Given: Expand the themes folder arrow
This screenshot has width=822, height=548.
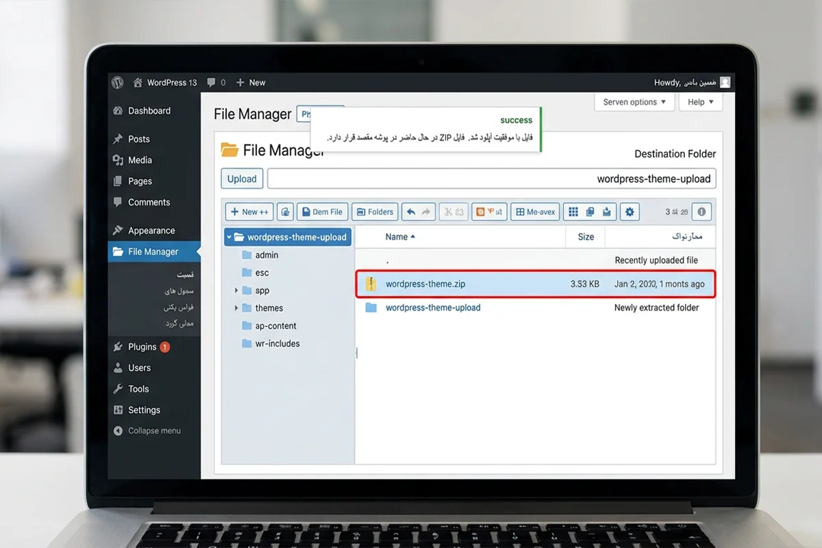Looking at the screenshot, I should [x=236, y=308].
